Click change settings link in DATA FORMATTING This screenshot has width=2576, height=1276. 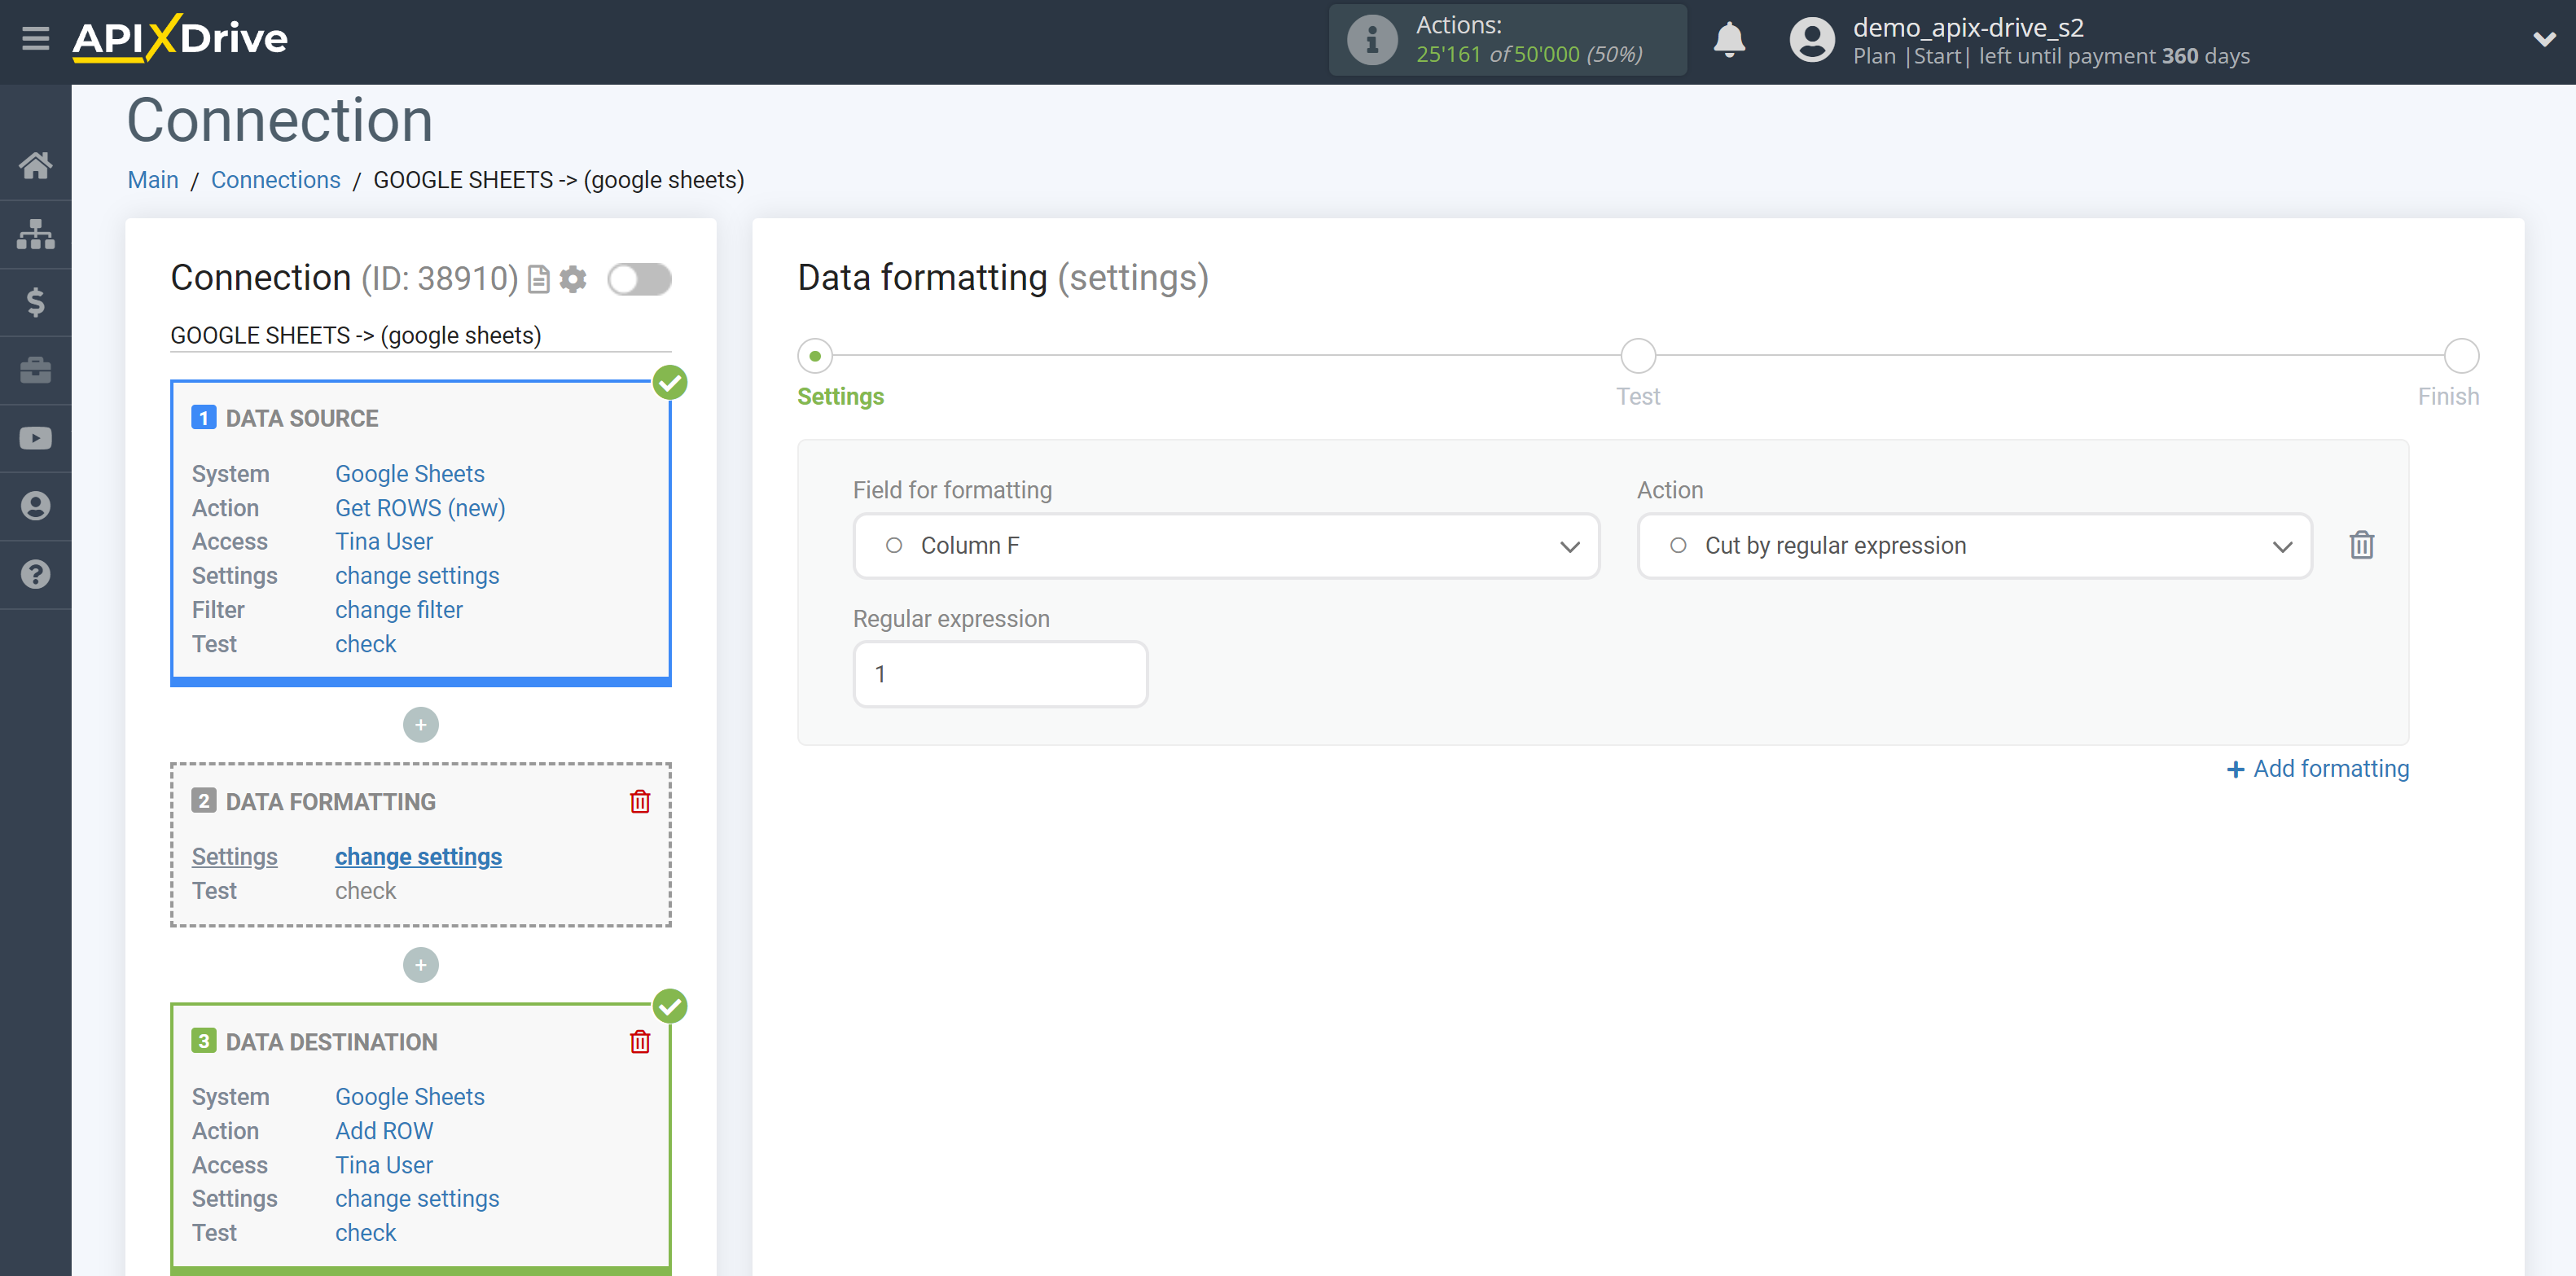[417, 856]
